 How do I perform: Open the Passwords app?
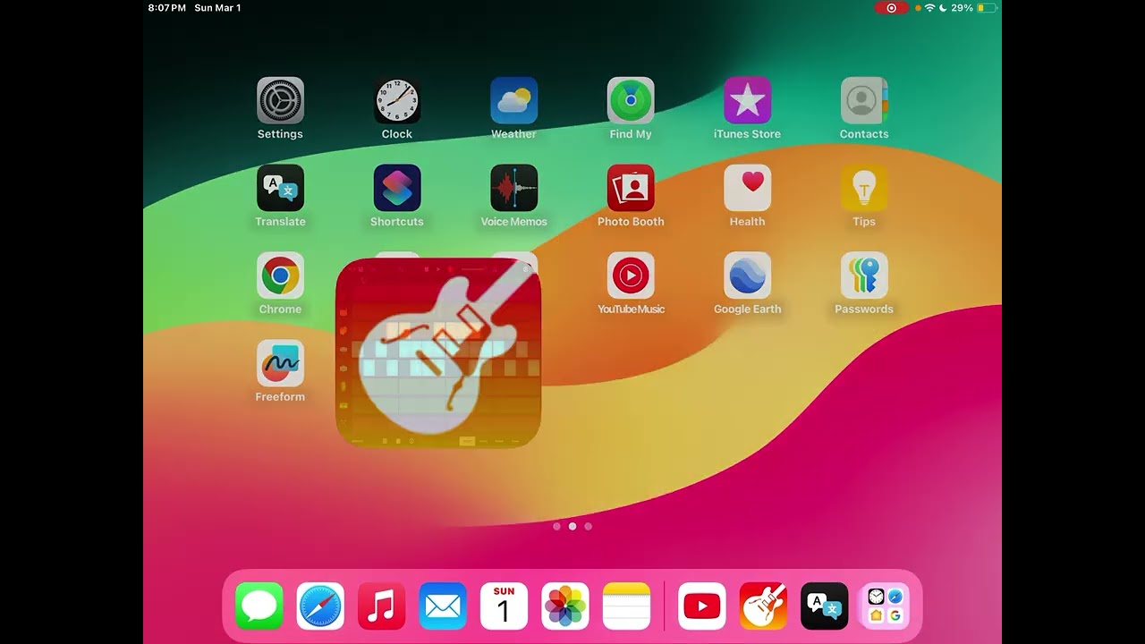pos(864,275)
